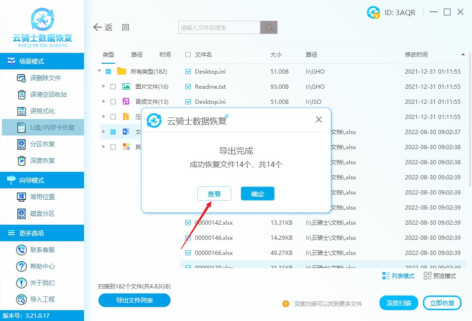Click the 49.27KB size cell

pyautogui.click(x=281, y=253)
